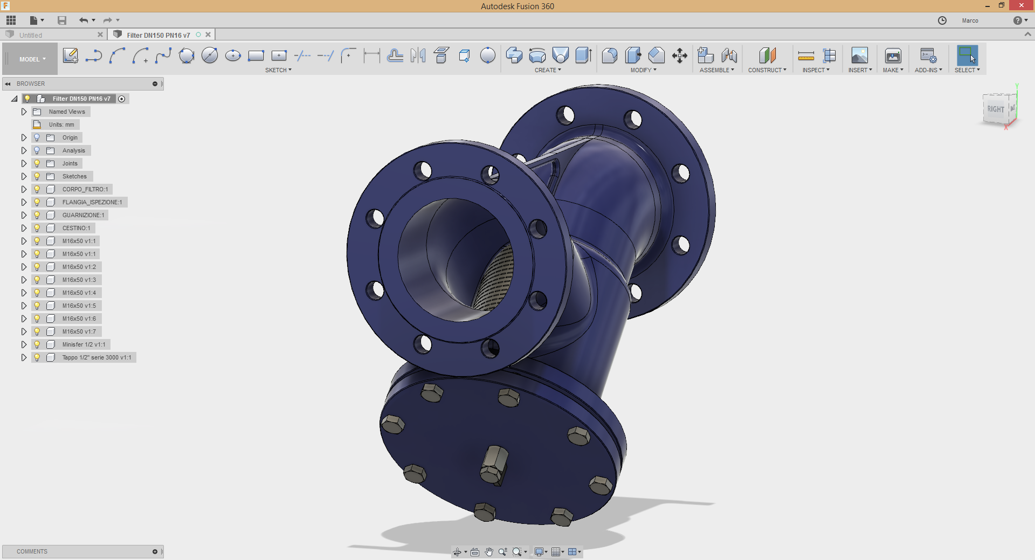The width and height of the screenshot is (1035, 560).
Task: Expand the Named Views folder
Action: tap(24, 112)
